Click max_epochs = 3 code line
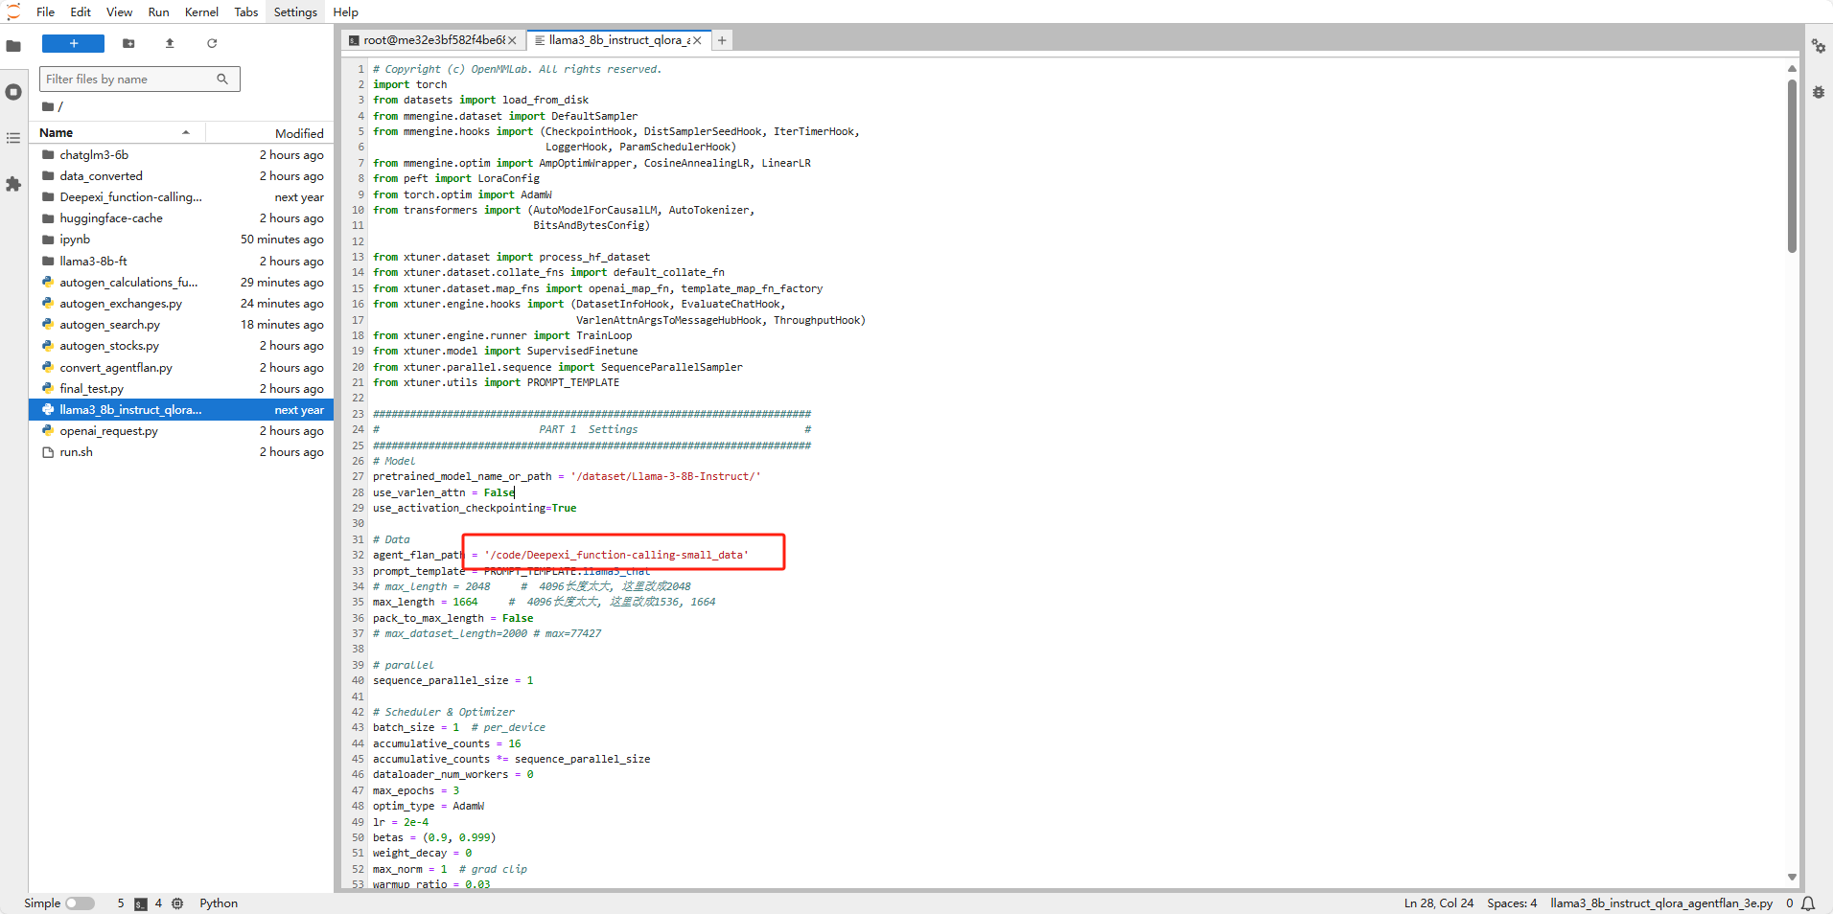 [x=415, y=790]
